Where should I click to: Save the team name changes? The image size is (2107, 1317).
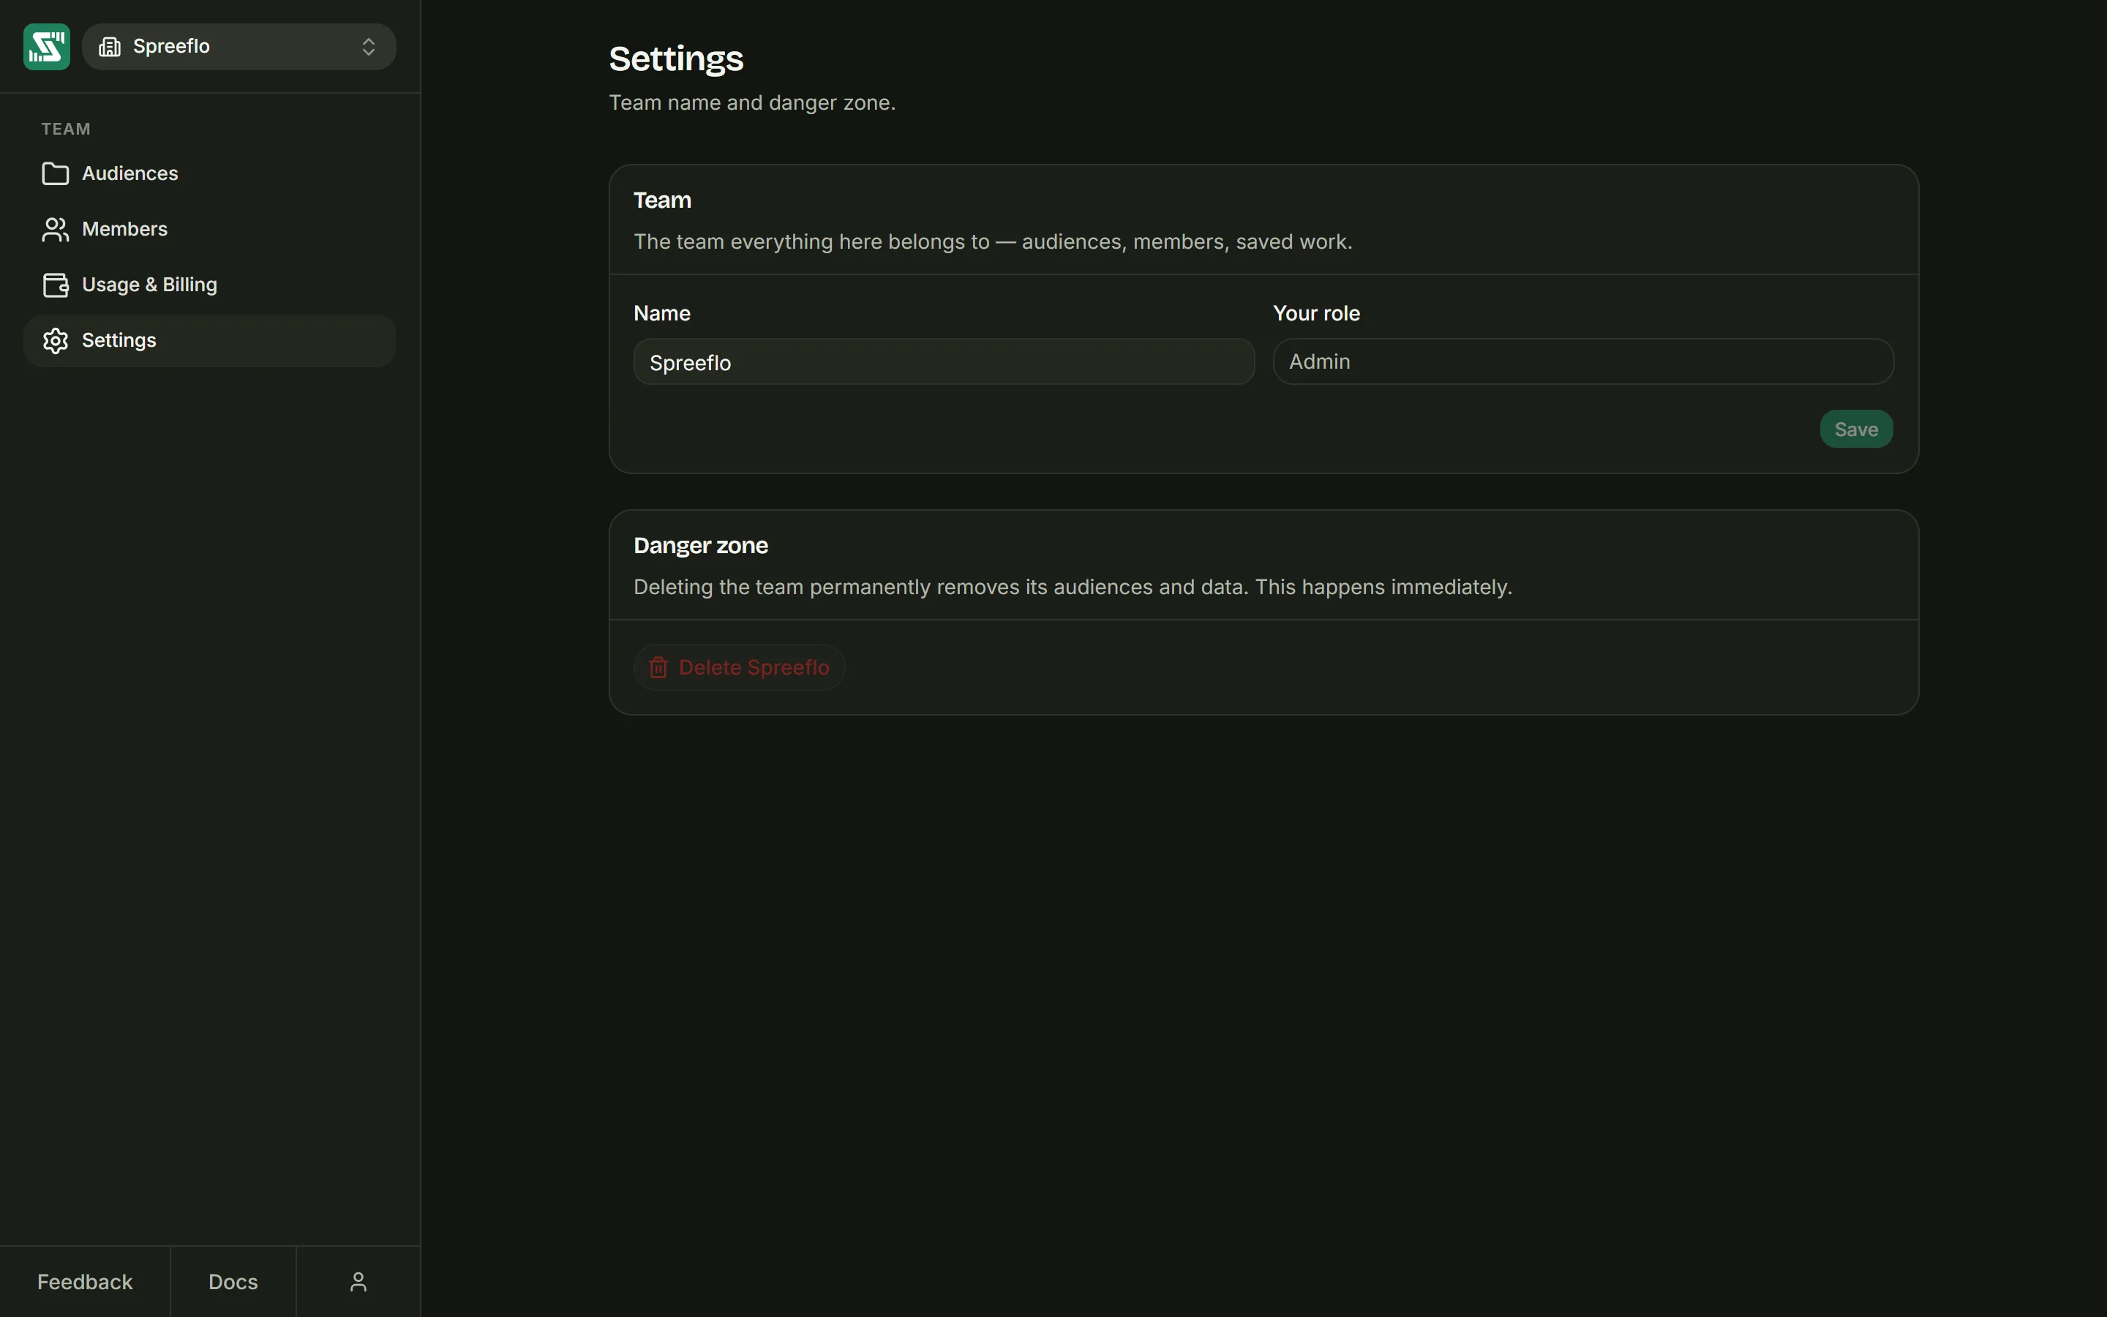tap(1855, 429)
